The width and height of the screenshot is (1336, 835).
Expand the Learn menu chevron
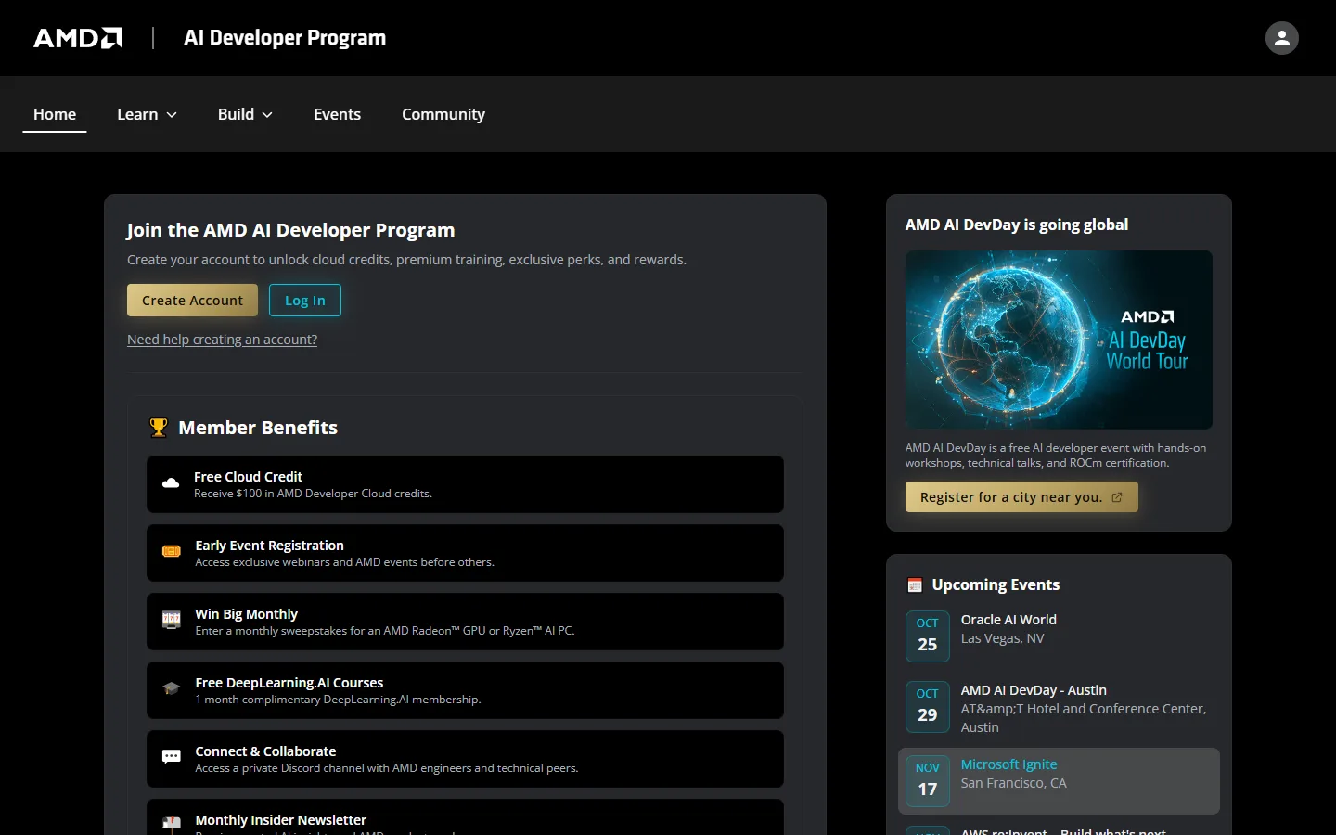pyautogui.click(x=172, y=115)
